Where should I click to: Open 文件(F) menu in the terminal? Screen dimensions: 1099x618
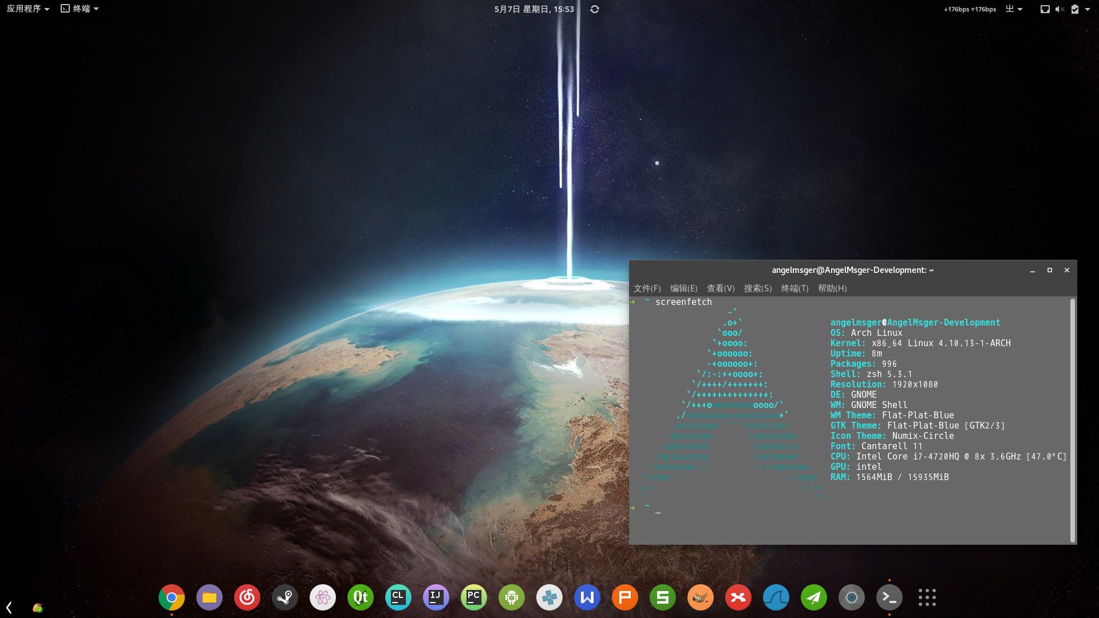[x=647, y=288]
